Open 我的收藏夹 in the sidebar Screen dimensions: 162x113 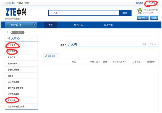pyautogui.click(x=12, y=64)
